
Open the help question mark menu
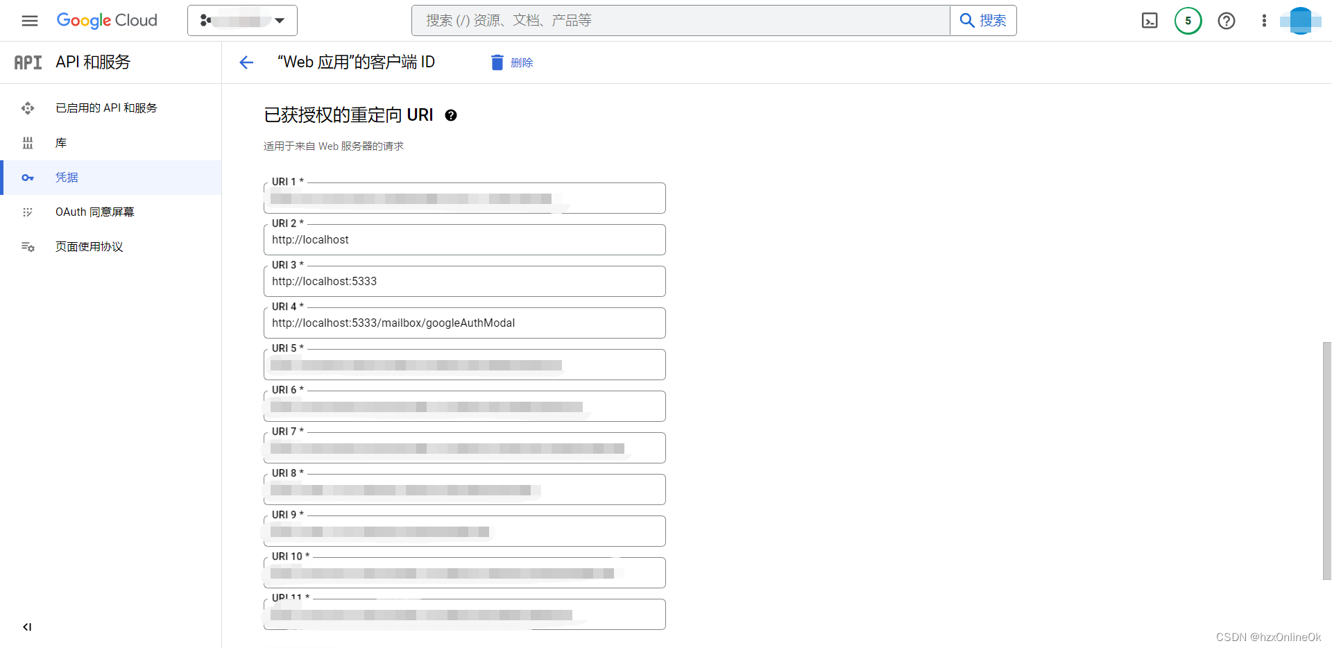pyautogui.click(x=1227, y=21)
